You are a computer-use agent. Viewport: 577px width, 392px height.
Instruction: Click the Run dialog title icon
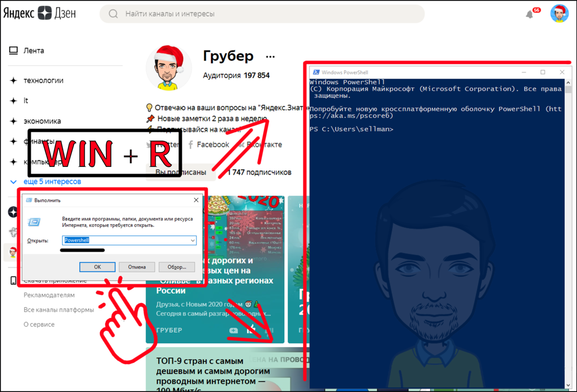(x=29, y=200)
